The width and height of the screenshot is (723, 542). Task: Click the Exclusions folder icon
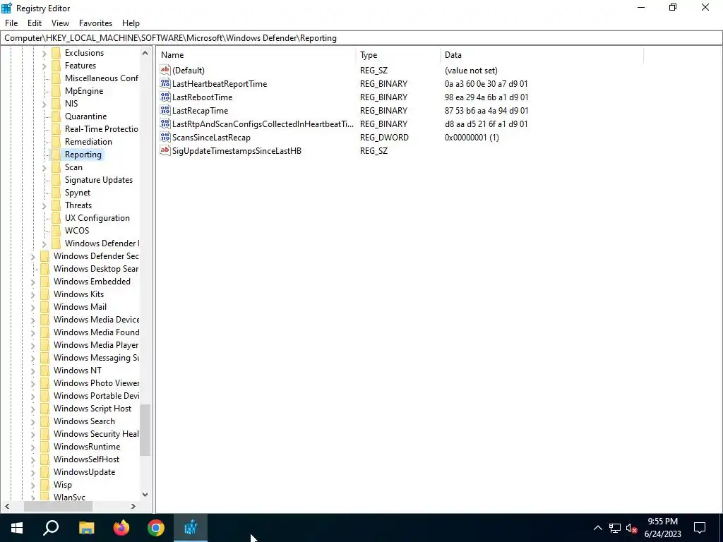(x=56, y=53)
